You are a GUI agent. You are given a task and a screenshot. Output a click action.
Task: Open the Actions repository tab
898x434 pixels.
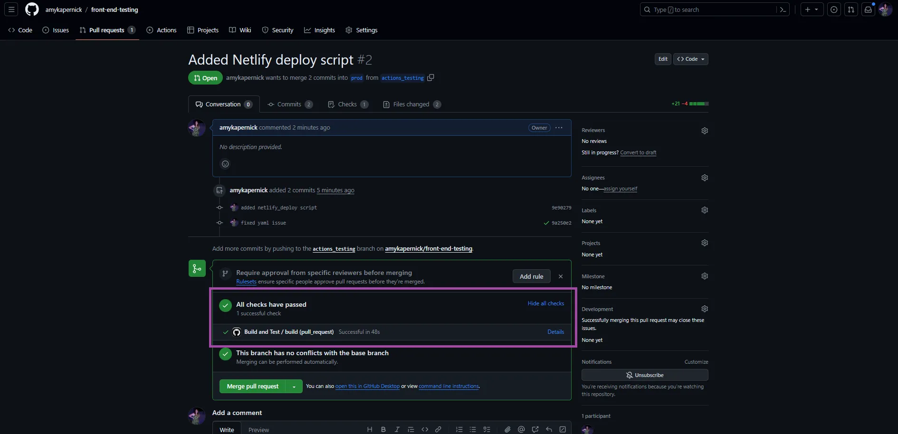(162, 30)
